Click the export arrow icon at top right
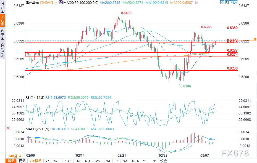The image size is (257, 163). click(x=235, y=2)
